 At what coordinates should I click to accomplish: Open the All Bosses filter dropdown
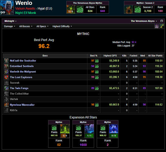26,26
